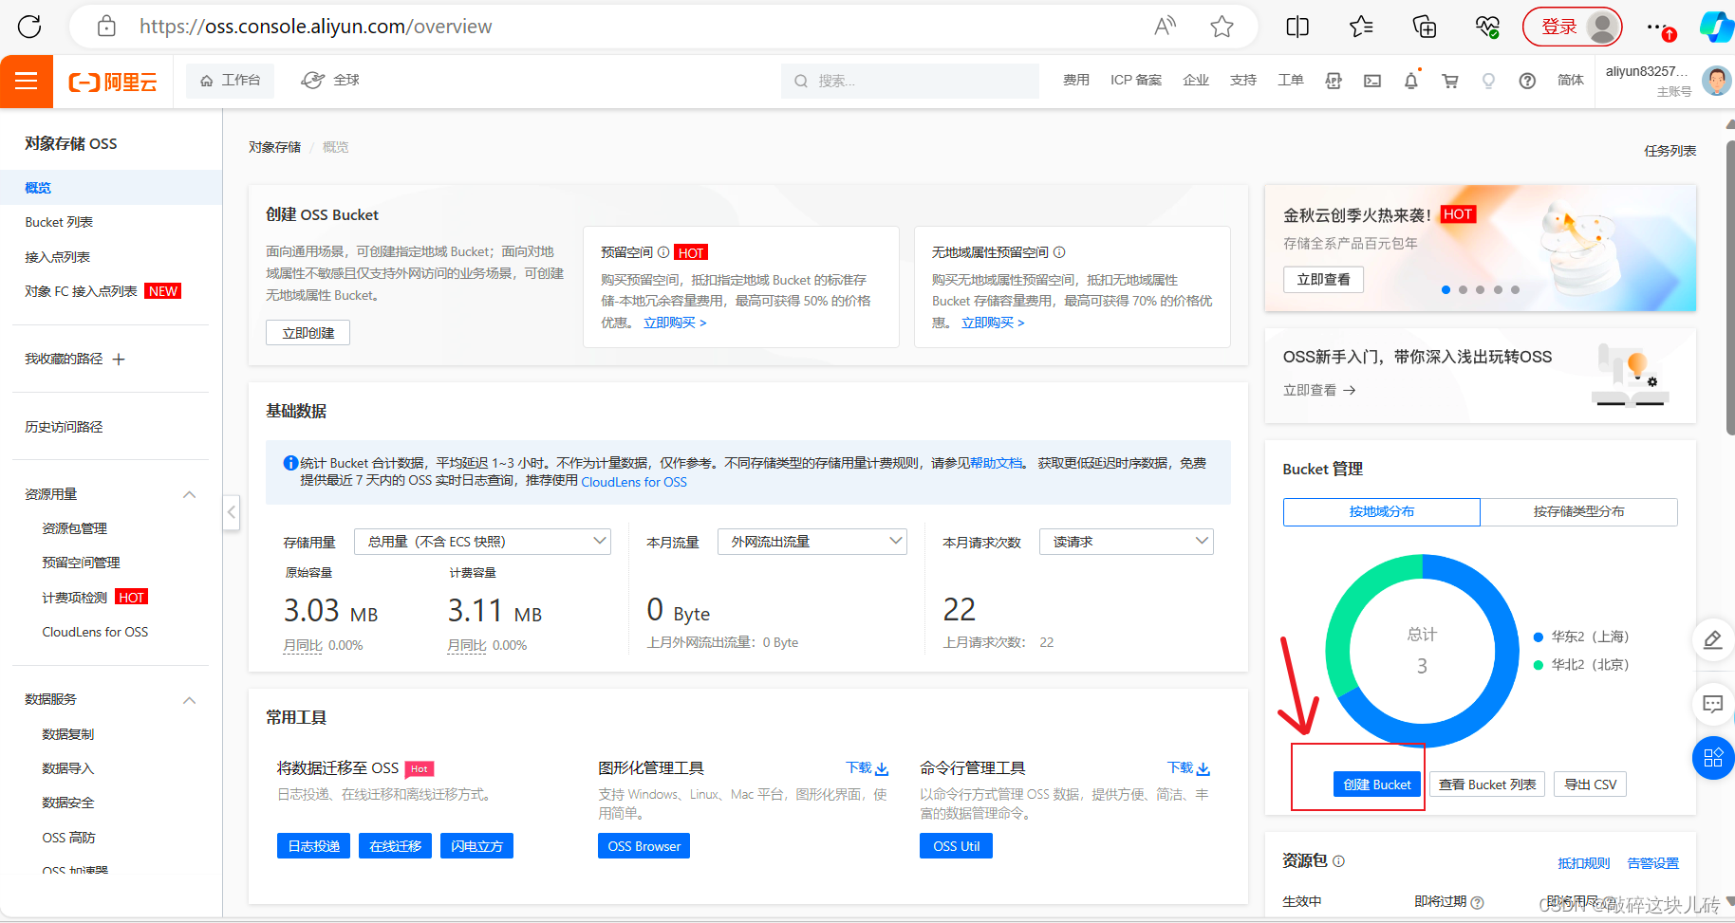Open ICP 备案 in the top navigation

point(1136,81)
